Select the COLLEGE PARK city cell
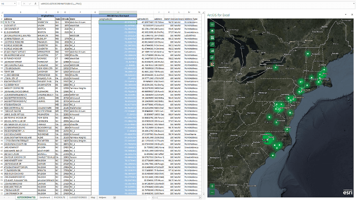Viewport: 356px width, 200px height. click(x=46, y=108)
